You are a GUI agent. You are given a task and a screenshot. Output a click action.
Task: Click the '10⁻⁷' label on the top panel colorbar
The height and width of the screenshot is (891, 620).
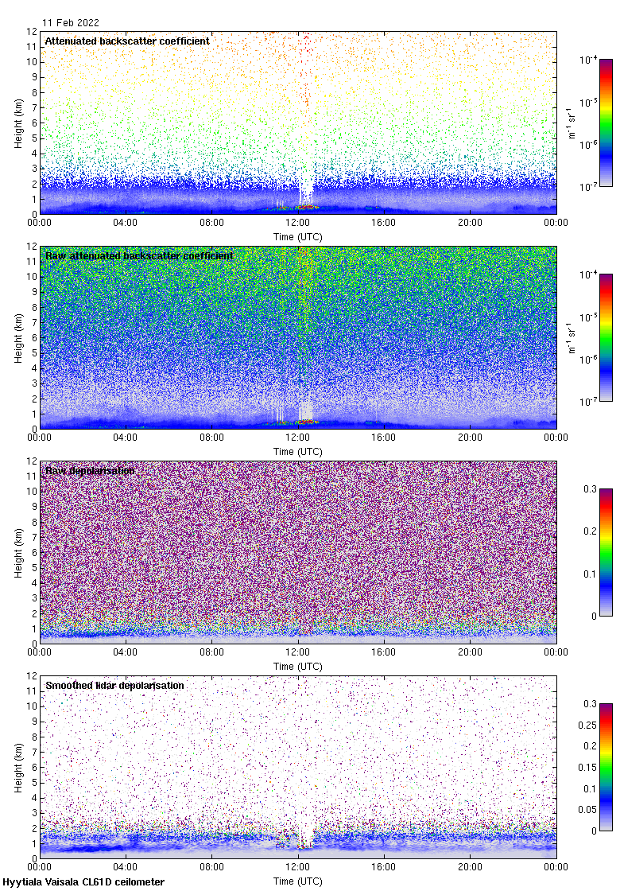(587, 187)
